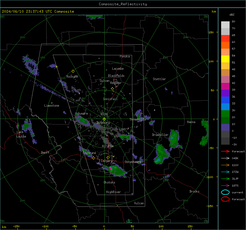Click the green 31JP arrow icon

(x=225, y=179)
